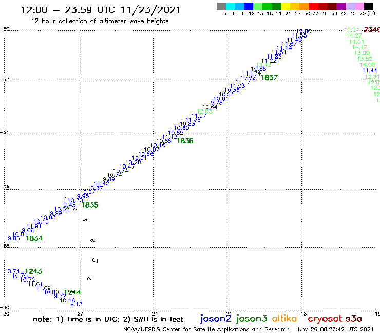
Task: Click the note about UTC time and SWH feet
Action: pos(108,319)
